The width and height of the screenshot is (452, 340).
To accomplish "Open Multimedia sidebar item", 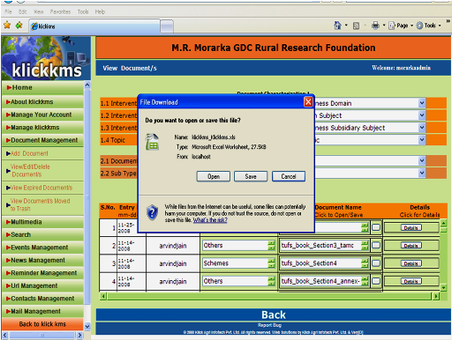I will point(42,222).
